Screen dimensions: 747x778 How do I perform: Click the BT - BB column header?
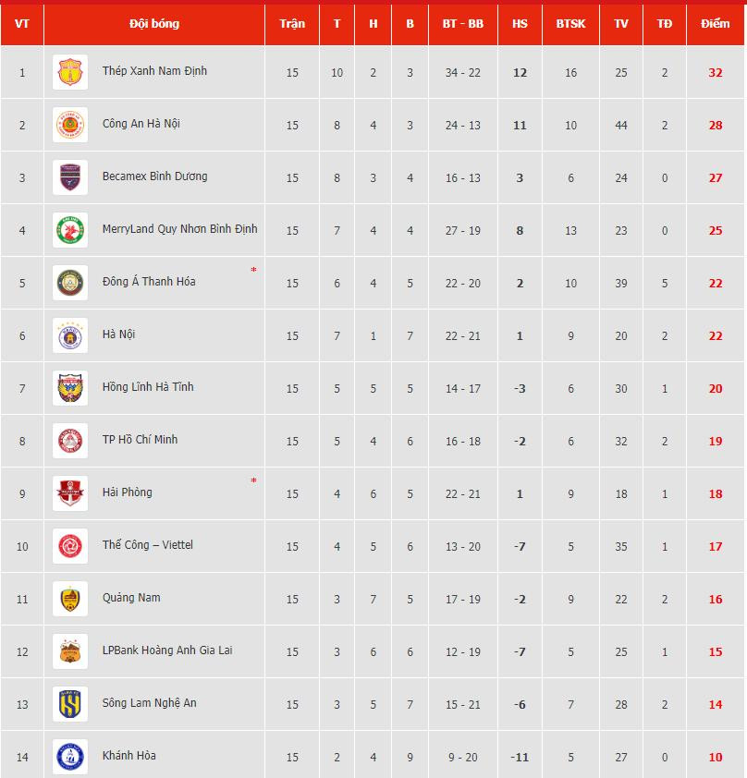[463, 23]
